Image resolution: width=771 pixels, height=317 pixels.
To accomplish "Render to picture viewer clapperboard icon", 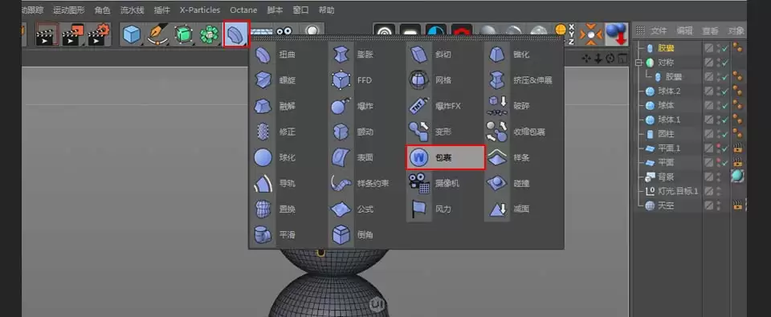I will click(x=73, y=35).
